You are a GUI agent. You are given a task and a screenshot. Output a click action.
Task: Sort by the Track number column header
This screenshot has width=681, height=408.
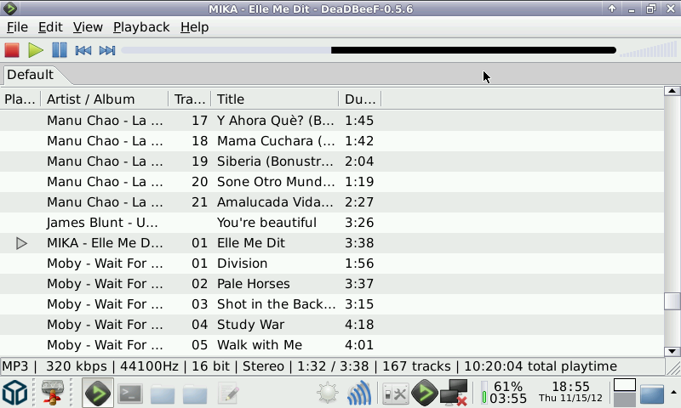[x=189, y=99]
